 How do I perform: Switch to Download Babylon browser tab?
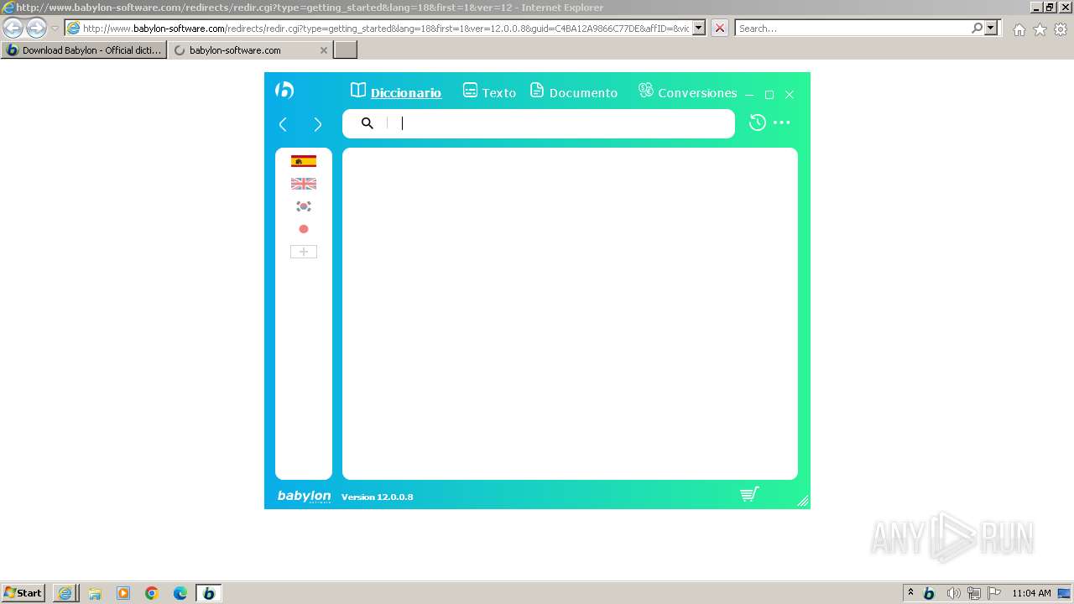click(84, 50)
